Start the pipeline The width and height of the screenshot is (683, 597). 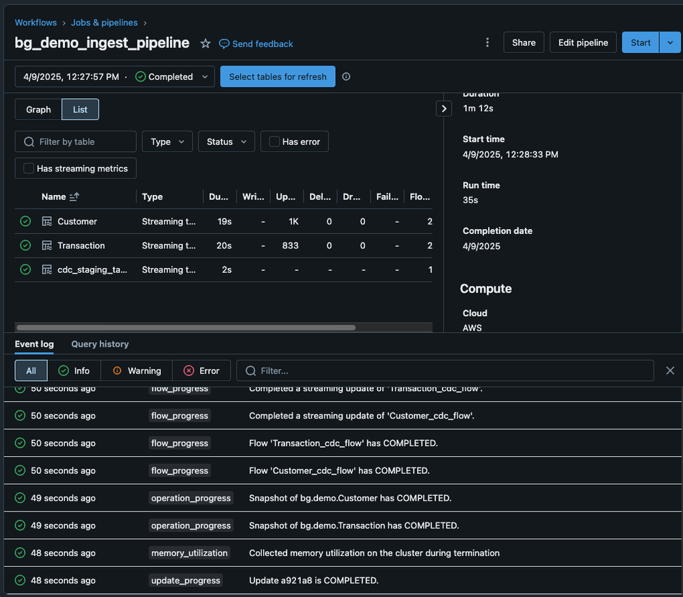click(x=641, y=42)
